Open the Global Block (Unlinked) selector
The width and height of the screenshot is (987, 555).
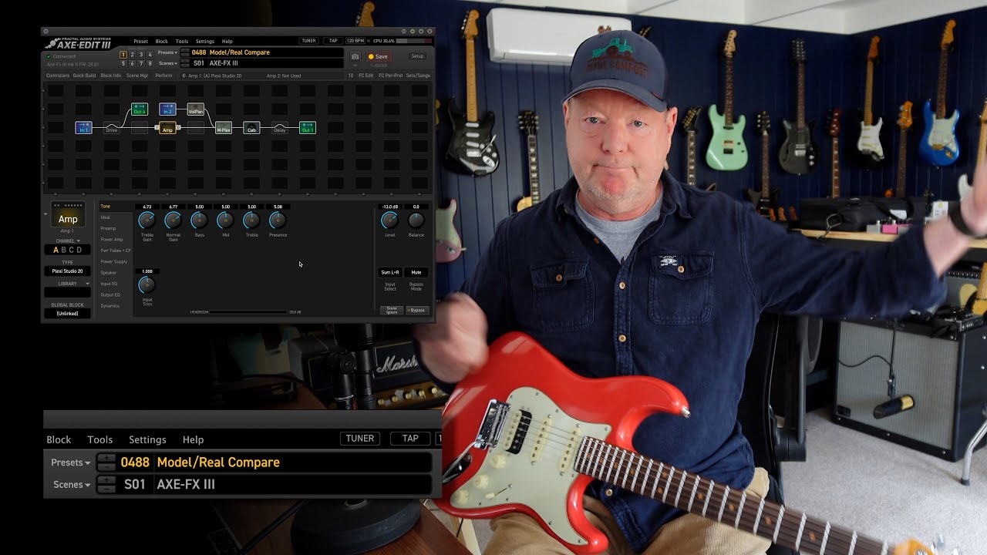tap(67, 313)
